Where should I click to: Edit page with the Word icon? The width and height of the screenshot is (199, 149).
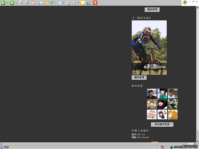[74, 3]
